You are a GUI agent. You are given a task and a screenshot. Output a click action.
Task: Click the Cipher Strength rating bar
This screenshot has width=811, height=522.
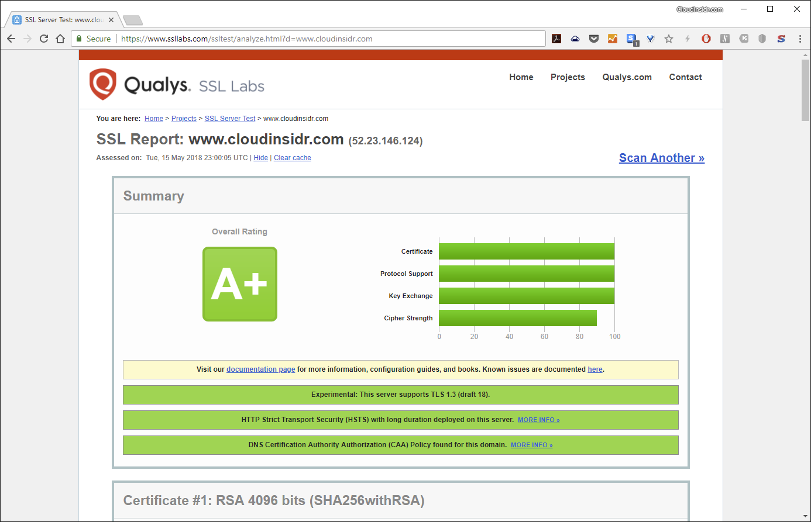pyautogui.click(x=517, y=318)
